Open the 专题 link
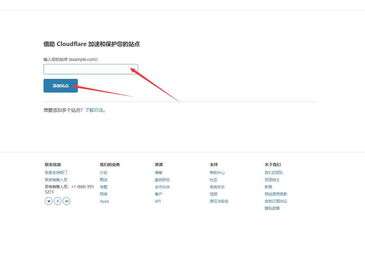Image resolution: width=365 pixels, height=264 pixels. (104, 187)
